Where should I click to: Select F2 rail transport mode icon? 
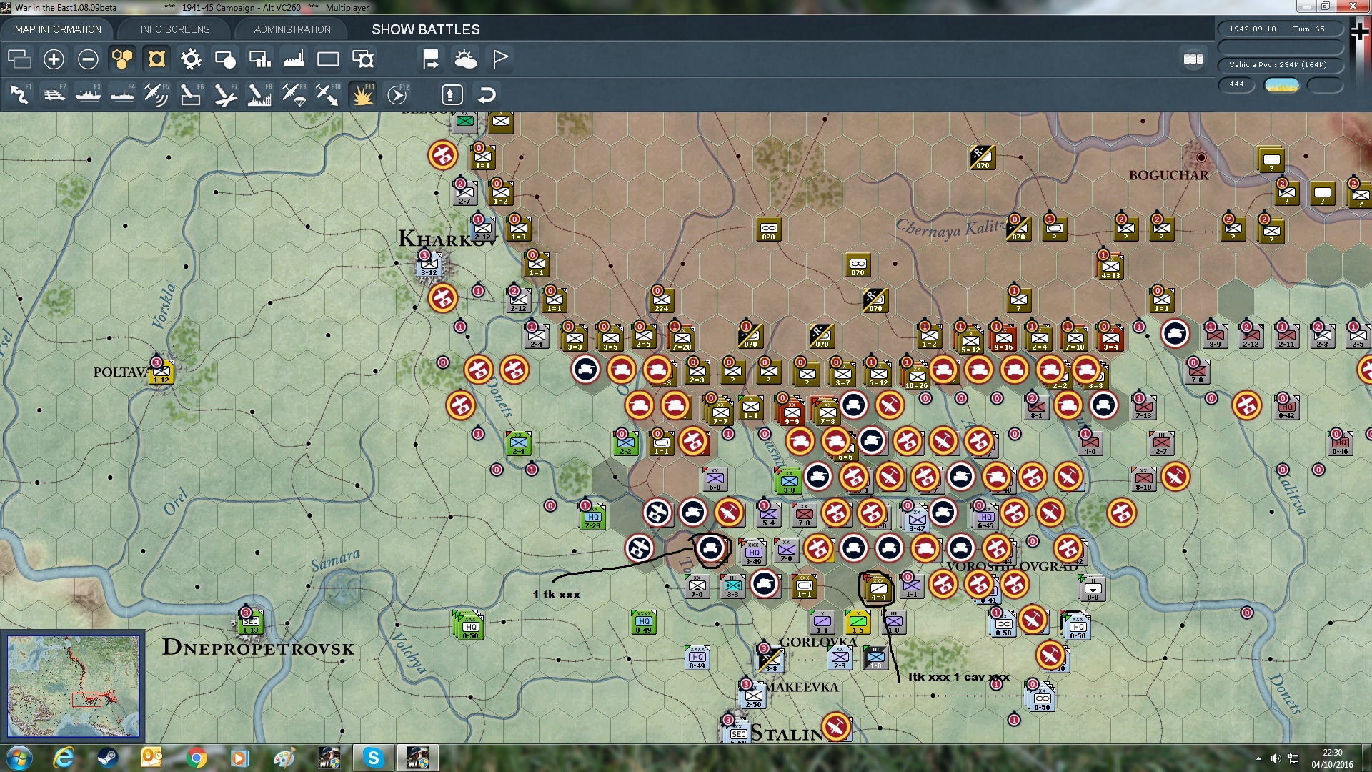(54, 94)
